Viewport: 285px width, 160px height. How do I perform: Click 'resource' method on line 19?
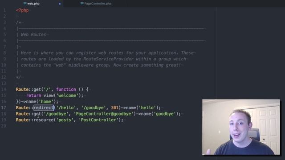coord(44,120)
